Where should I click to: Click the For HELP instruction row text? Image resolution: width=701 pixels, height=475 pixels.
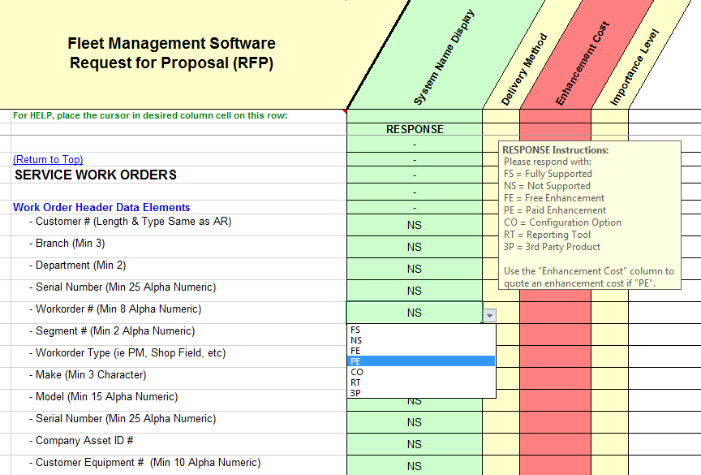pos(150,115)
